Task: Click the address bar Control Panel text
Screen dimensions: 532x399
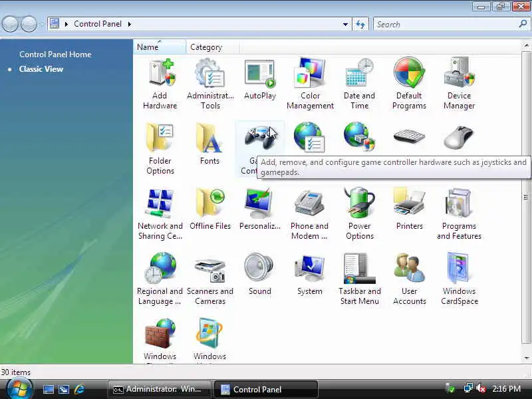Action: pos(97,24)
